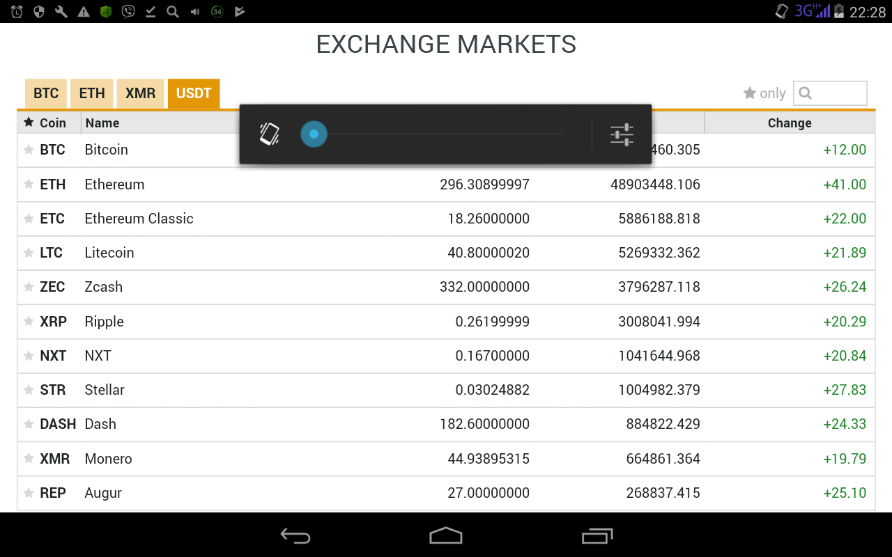
Task: Select the Ethereum Classic name cell
Action: tap(139, 219)
